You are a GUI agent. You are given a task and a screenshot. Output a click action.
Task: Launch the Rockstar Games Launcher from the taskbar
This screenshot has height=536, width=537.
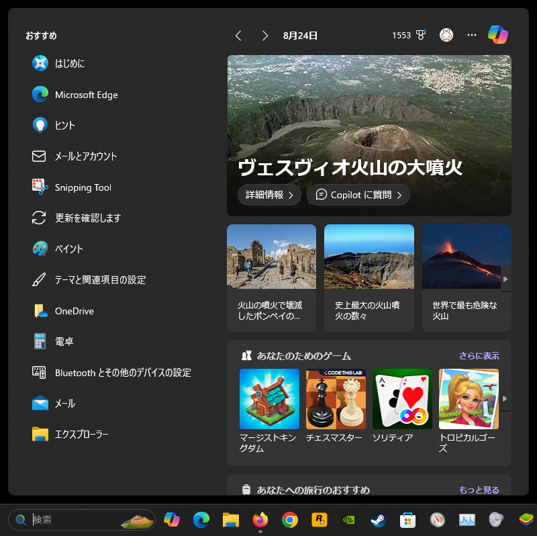[x=320, y=520]
